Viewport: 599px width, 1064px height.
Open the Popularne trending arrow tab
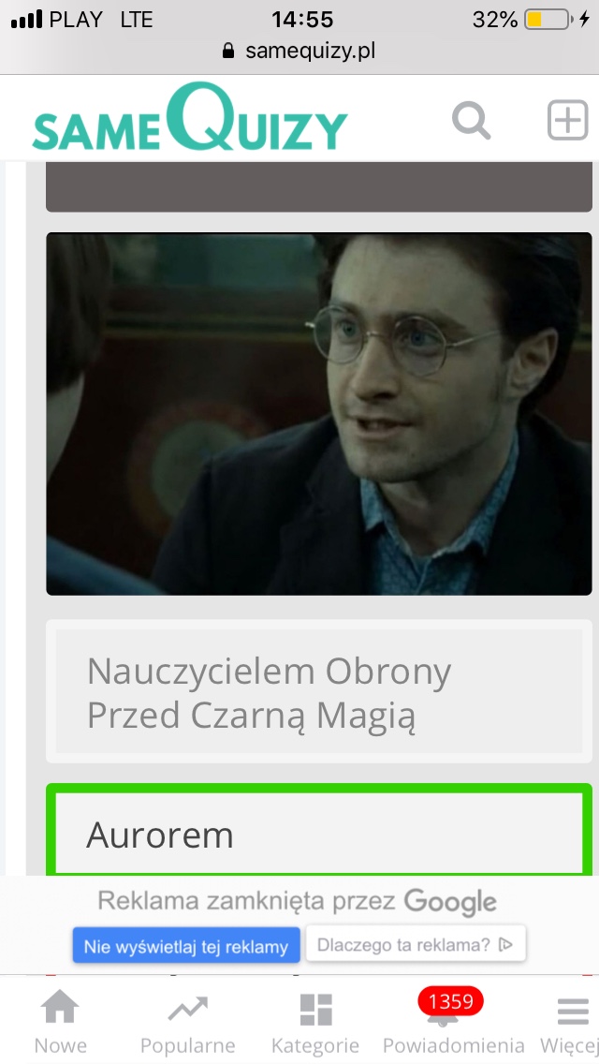[188, 1022]
